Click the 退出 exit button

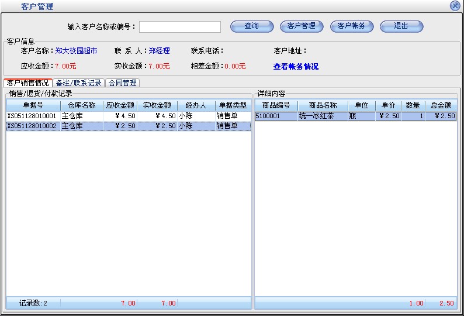pos(401,26)
